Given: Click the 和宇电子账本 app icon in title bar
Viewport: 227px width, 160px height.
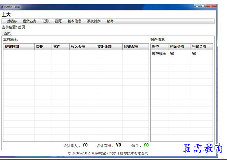Looking at the screenshot, I should (2, 7).
